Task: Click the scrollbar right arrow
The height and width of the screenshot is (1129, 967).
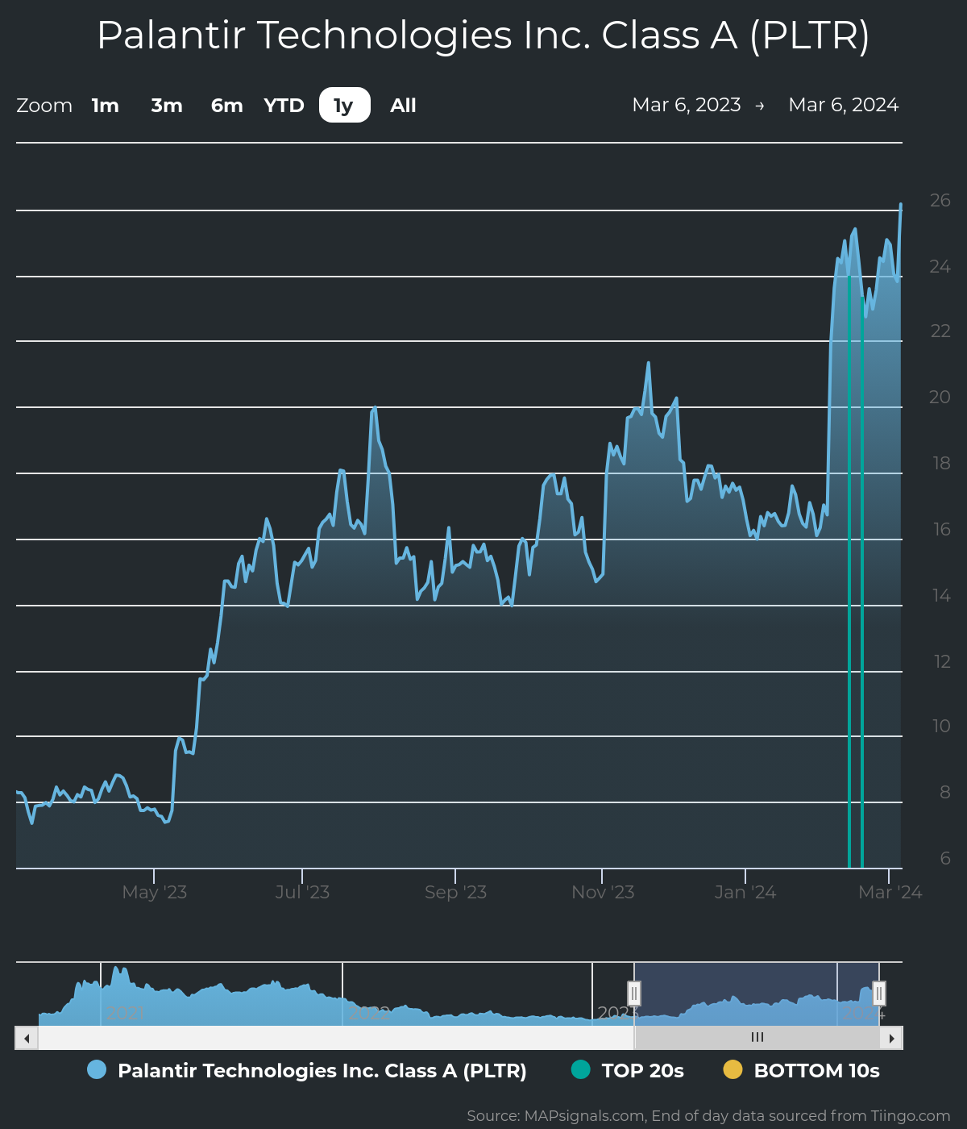Action: pyautogui.click(x=891, y=1038)
